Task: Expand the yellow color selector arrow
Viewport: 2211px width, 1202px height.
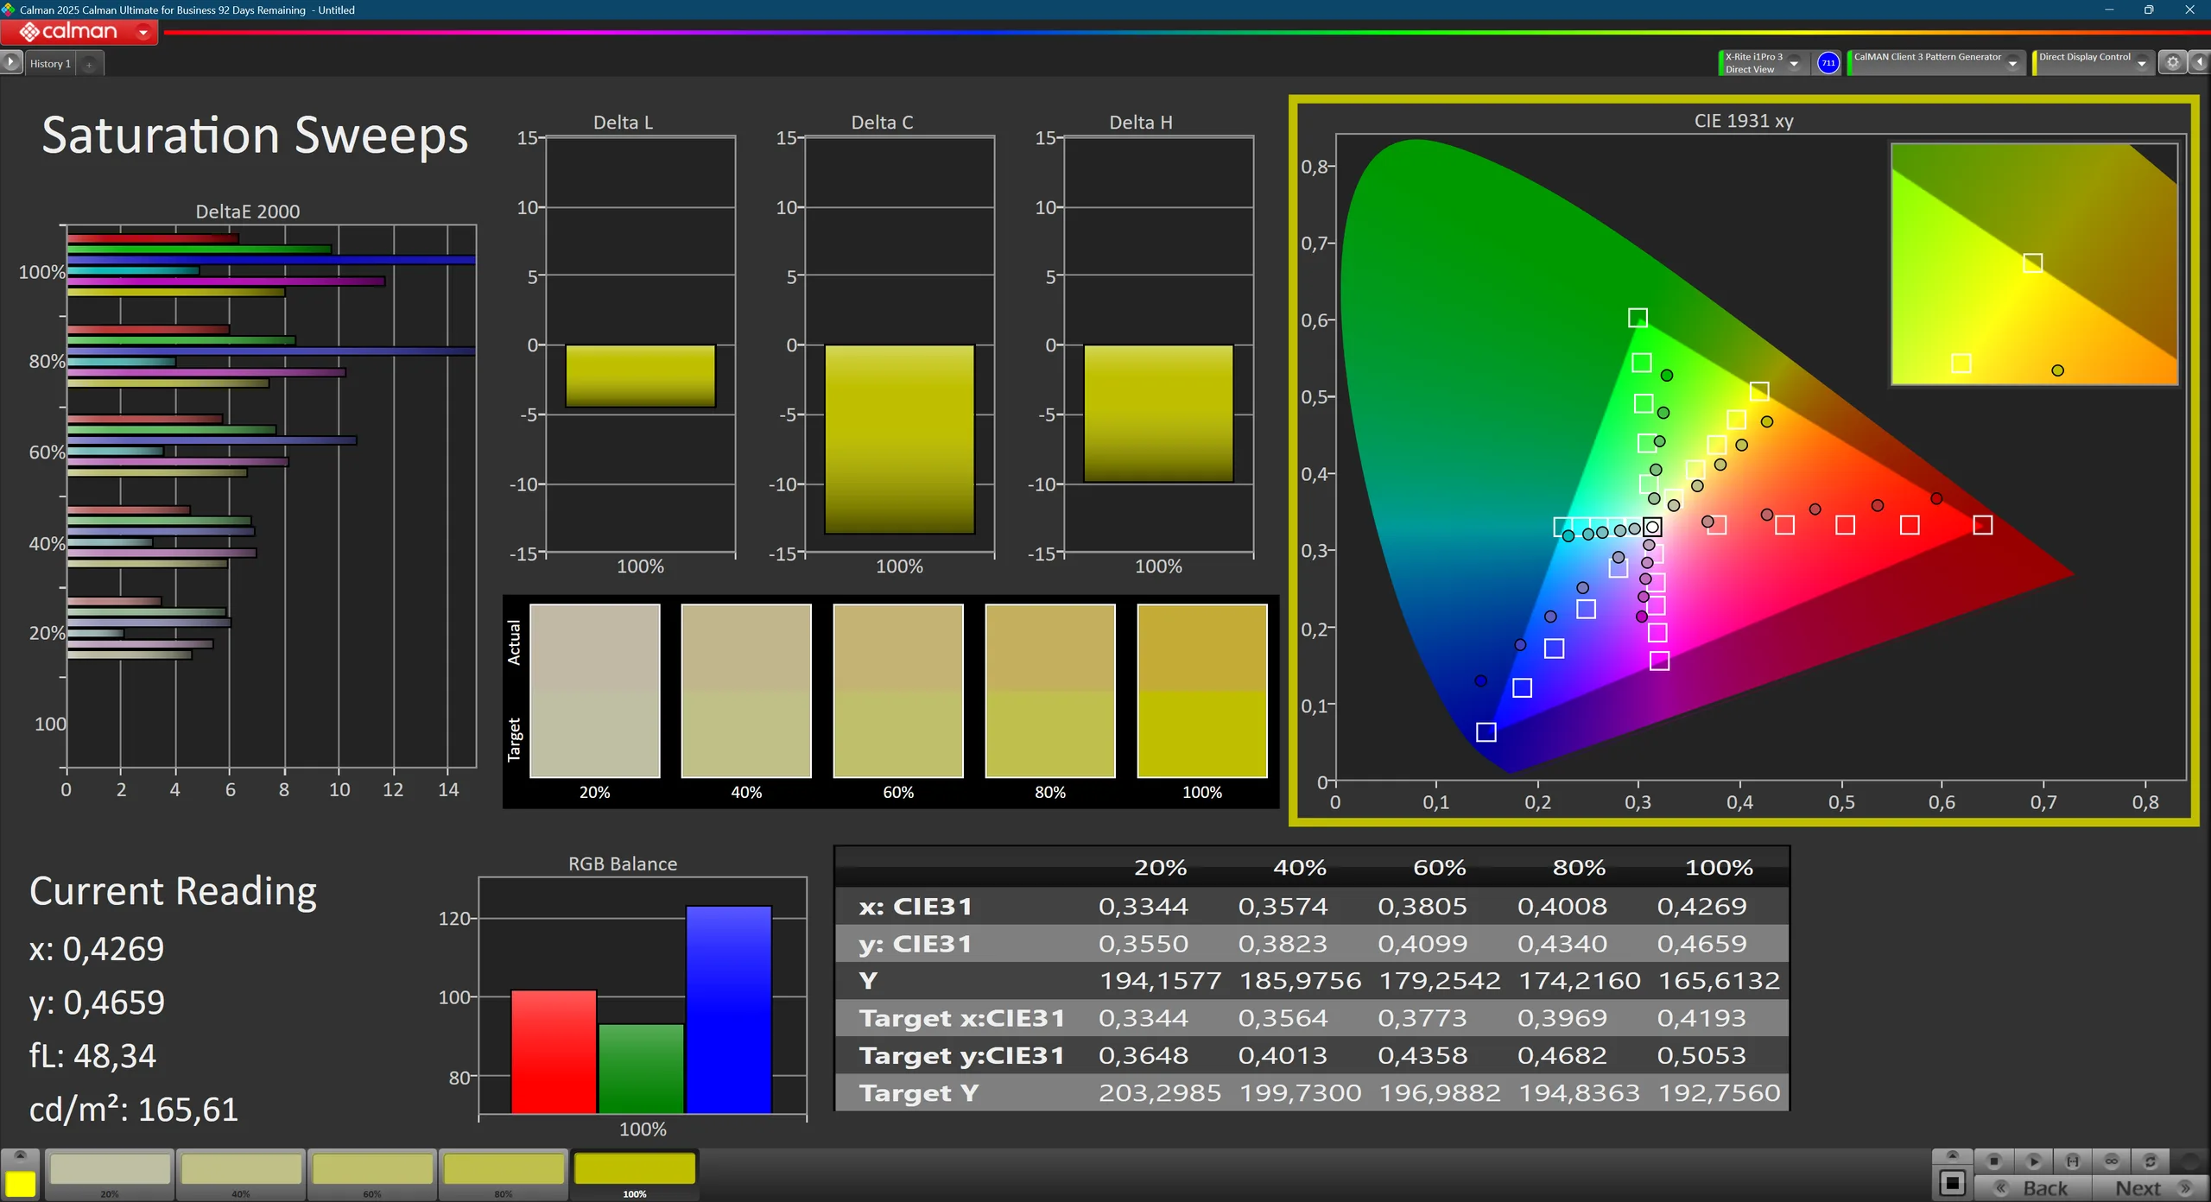Action: pyautogui.click(x=21, y=1155)
